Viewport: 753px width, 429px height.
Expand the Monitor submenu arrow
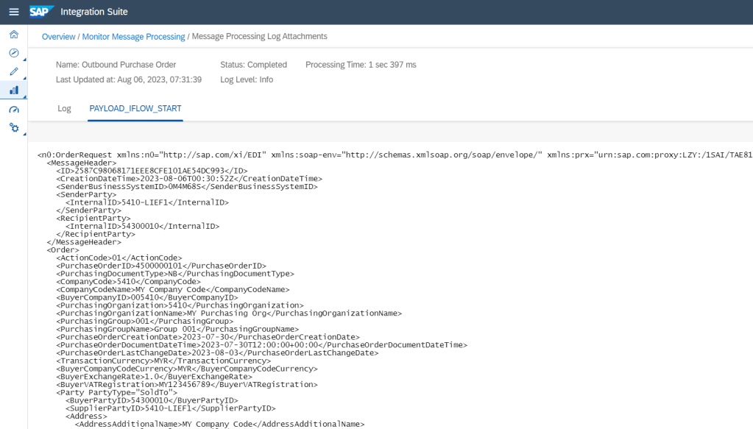(x=25, y=96)
